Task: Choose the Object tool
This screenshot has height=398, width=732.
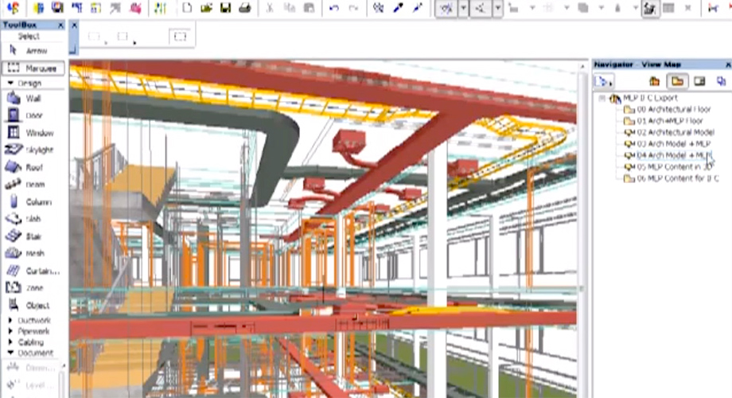Action: pyautogui.click(x=33, y=305)
